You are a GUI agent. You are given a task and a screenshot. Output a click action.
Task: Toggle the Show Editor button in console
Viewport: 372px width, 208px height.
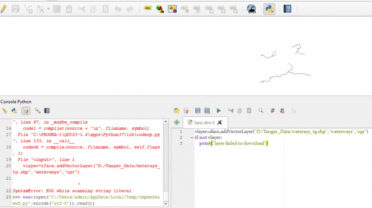coord(26,111)
